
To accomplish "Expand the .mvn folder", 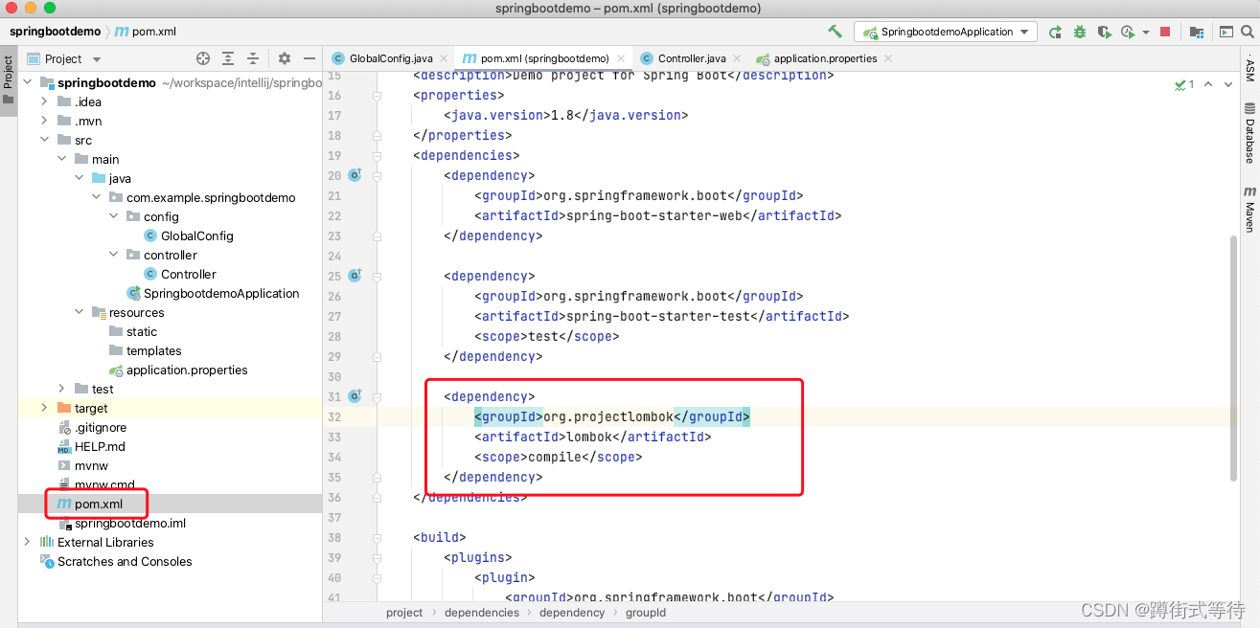I will click(x=44, y=121).
